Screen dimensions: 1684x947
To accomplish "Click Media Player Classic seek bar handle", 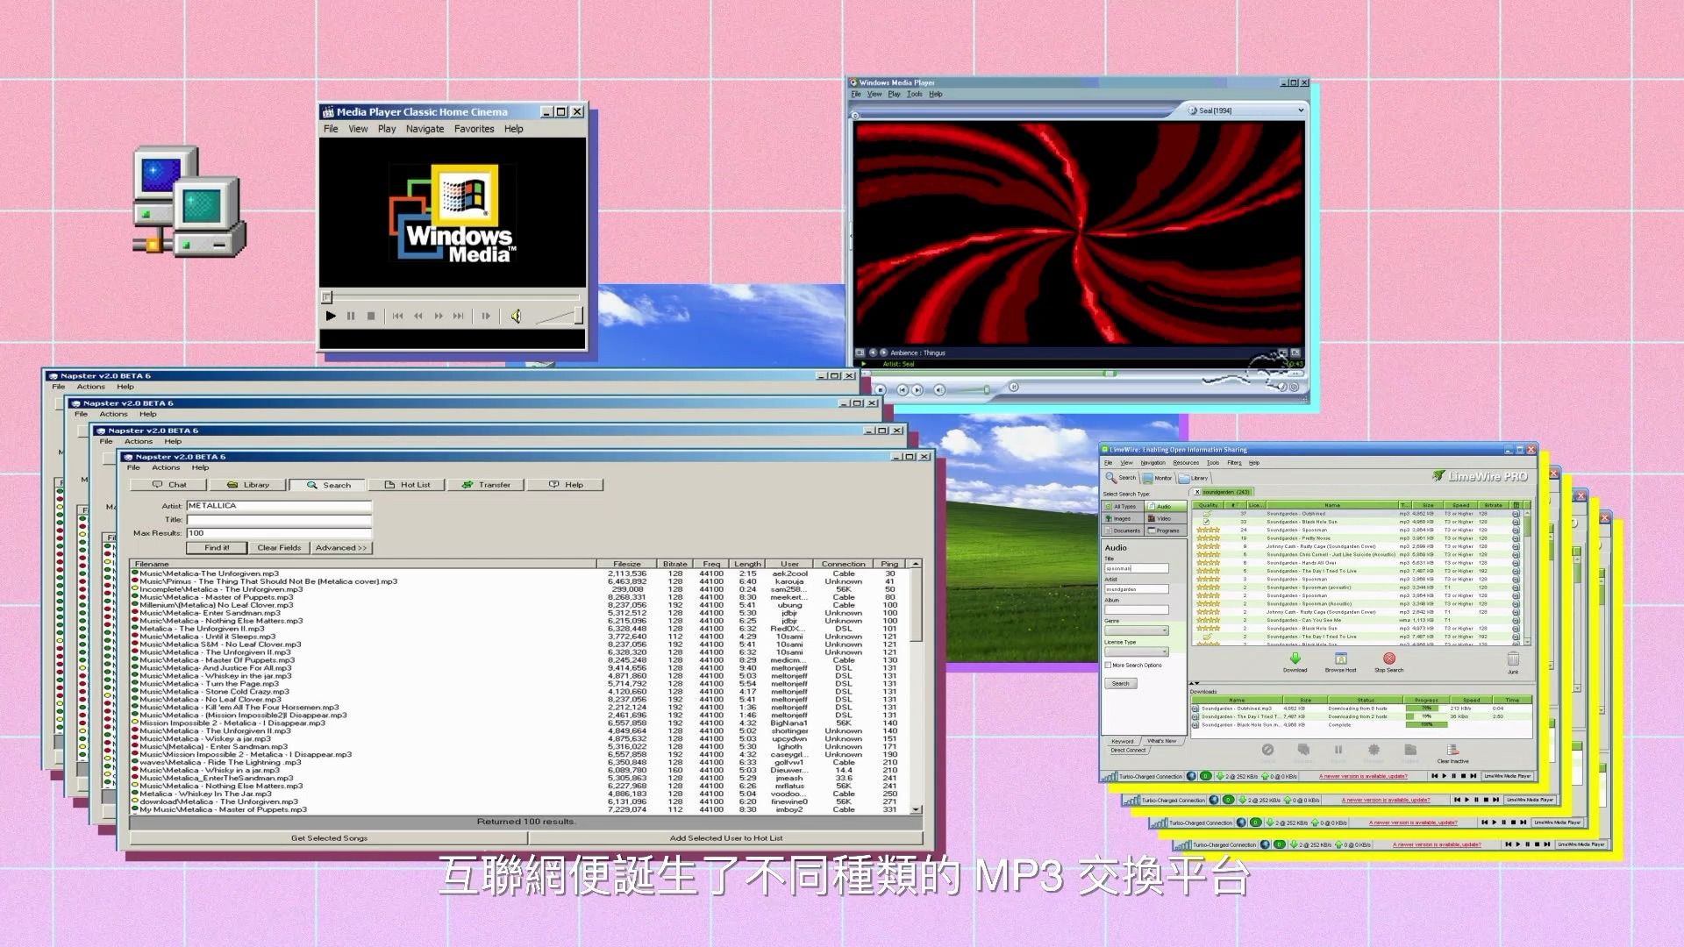I will pyautogui.click(x=326, y=297).
